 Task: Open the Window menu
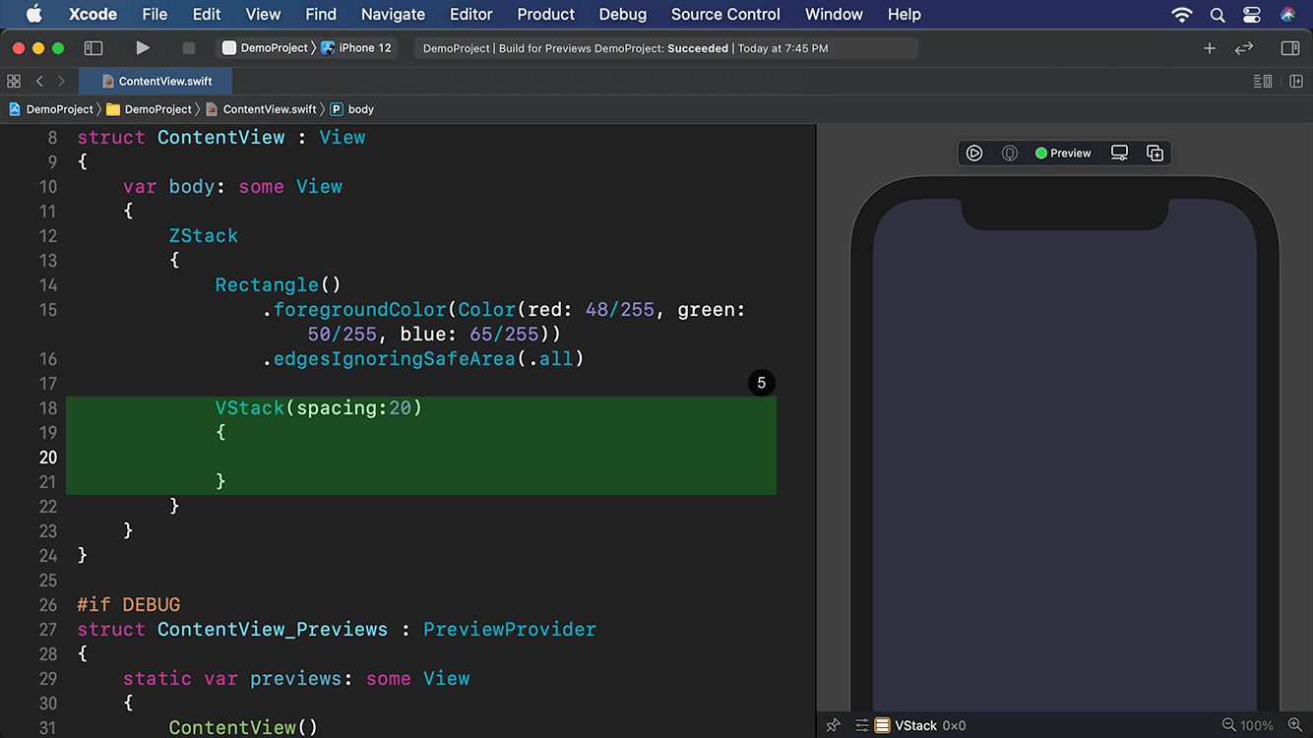coord(834,14)
